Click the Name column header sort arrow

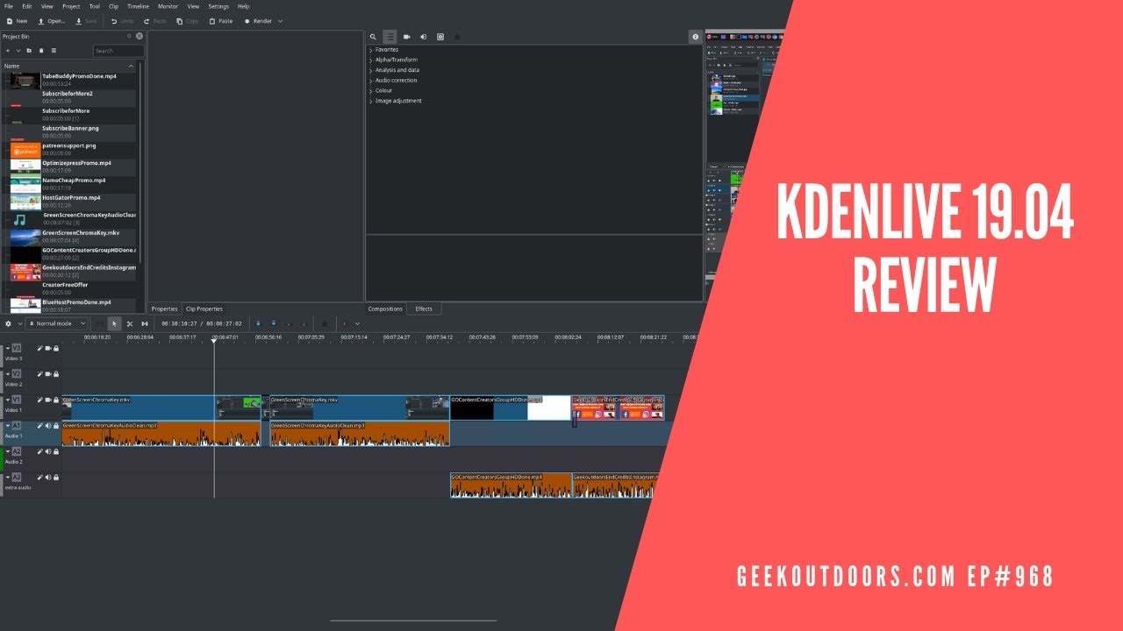pyautogui.click(x=132, y=66)
